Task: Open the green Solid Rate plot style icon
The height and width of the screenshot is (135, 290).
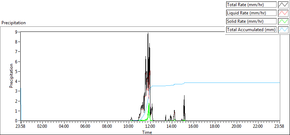Action: coord(283,21)
